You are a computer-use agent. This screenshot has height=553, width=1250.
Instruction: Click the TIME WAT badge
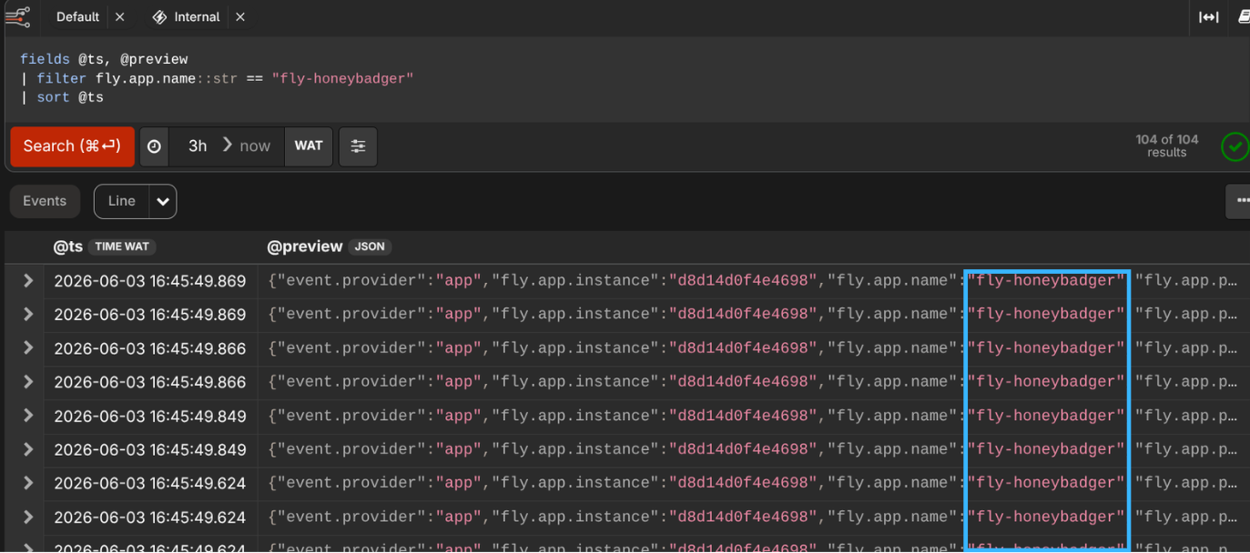point(123,246)
